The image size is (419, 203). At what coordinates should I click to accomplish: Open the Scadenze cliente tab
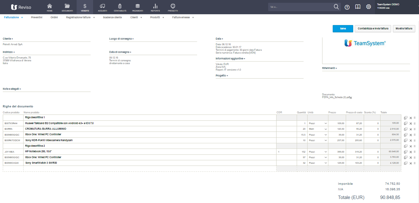pyautogui.click(x=112, y=17)
